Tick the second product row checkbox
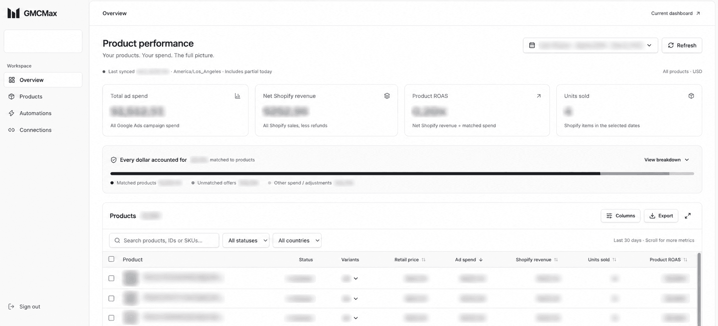This screenshot has height=326, width=718. pyautogui.click(x=112, y=298)
